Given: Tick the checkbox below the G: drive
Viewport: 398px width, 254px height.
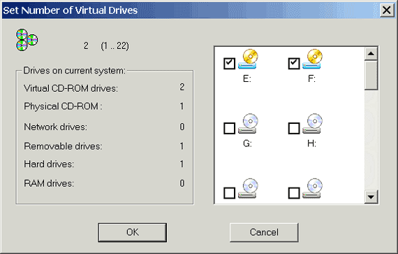Looking at the screenshot, I should (x=230, y=193).
